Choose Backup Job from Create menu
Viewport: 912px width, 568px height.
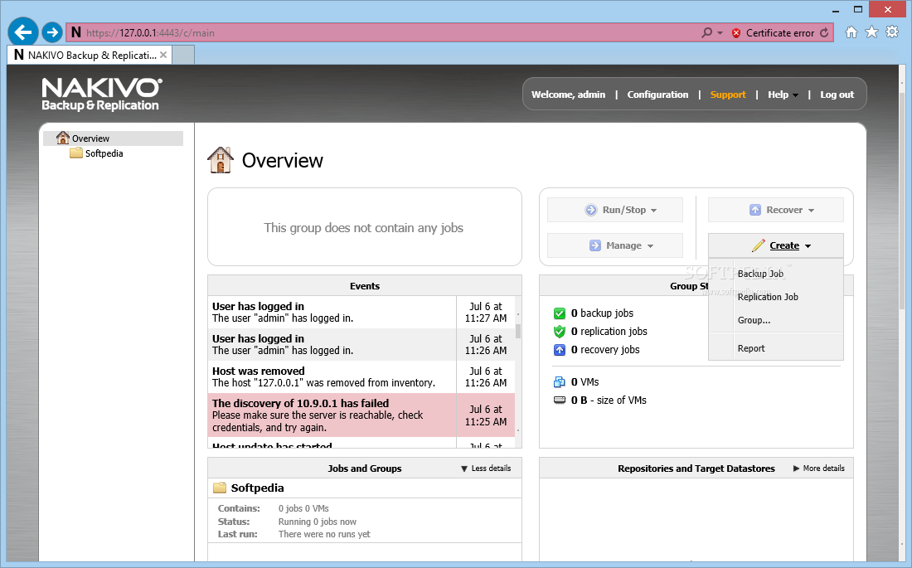pyautogui.click(x=760, y=274)
